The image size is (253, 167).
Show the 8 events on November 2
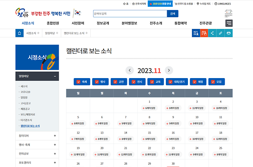click(173, 108)
